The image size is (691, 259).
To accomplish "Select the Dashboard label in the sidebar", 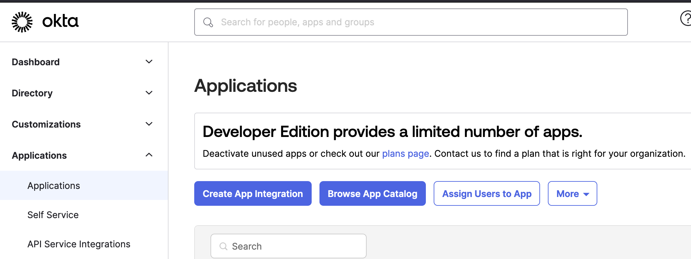I will tap(36, 62).
